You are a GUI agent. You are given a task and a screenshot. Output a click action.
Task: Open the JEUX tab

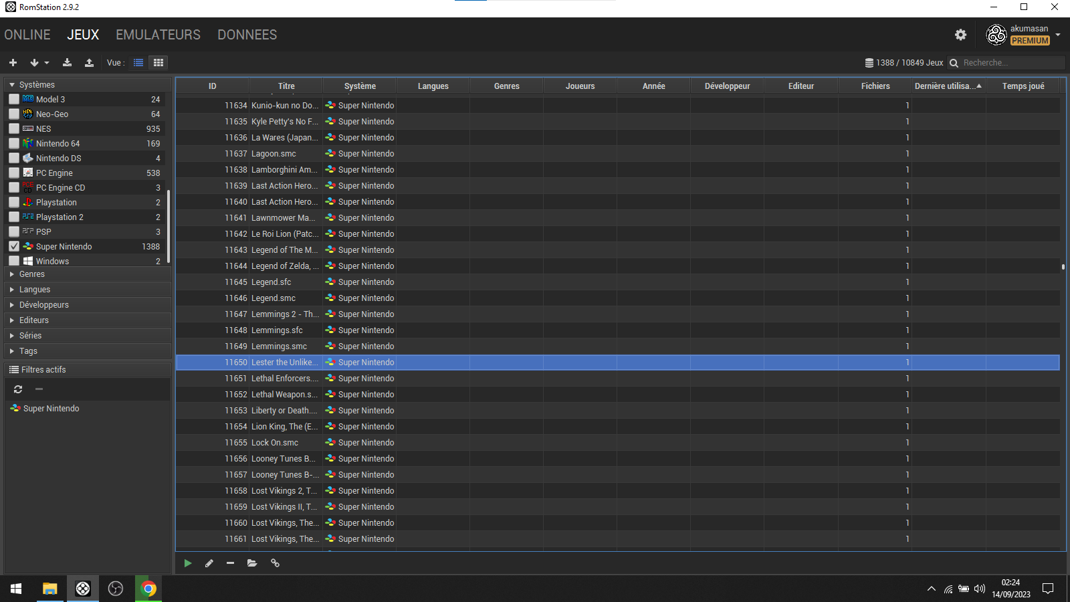point(83,35)
